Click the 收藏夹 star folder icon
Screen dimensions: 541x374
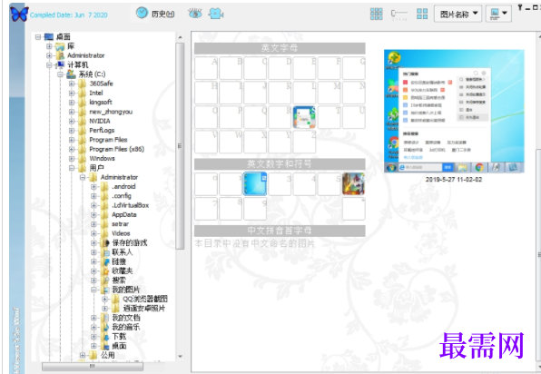click(105, 271)
